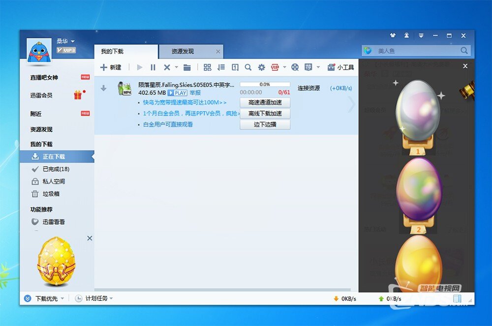The height and width of the screenshot is (326, 492).
Task: Click the boxed number 1 toolbar icon
Action: [235, 67]
